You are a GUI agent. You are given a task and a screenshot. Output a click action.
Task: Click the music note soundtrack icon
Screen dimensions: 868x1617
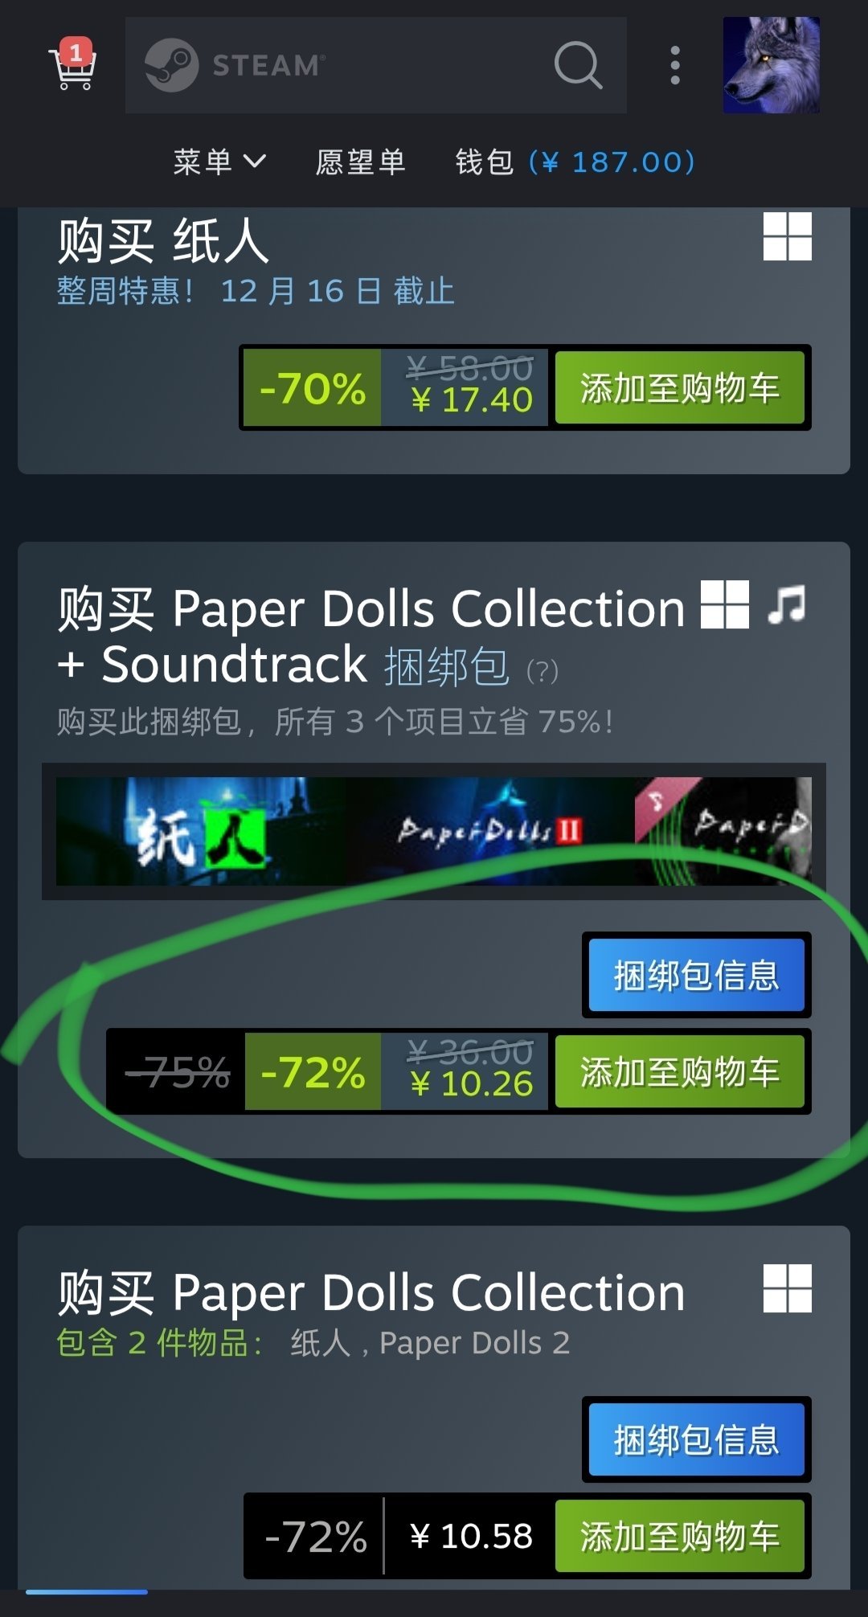point(787,604)
